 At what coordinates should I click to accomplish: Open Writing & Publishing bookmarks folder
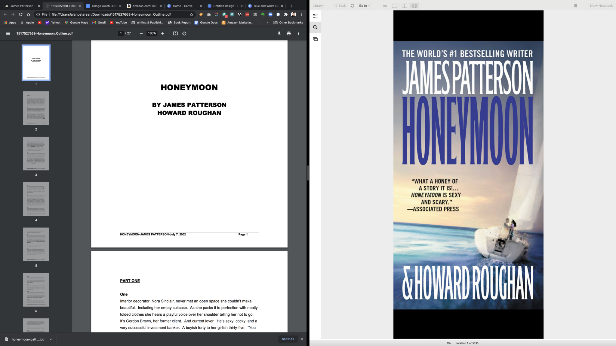coord(147,23)
